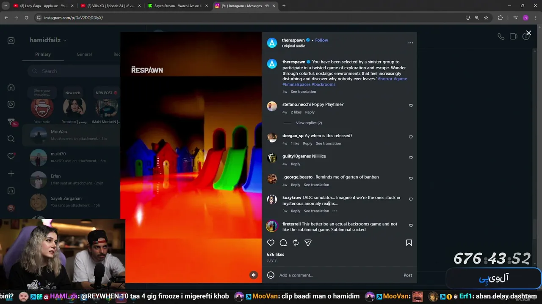Start audio call with phone icon

tap(501, 36)
